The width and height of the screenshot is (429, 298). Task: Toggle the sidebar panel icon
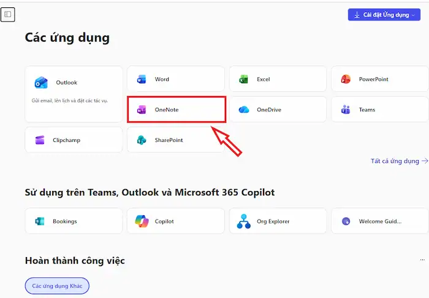7,15
